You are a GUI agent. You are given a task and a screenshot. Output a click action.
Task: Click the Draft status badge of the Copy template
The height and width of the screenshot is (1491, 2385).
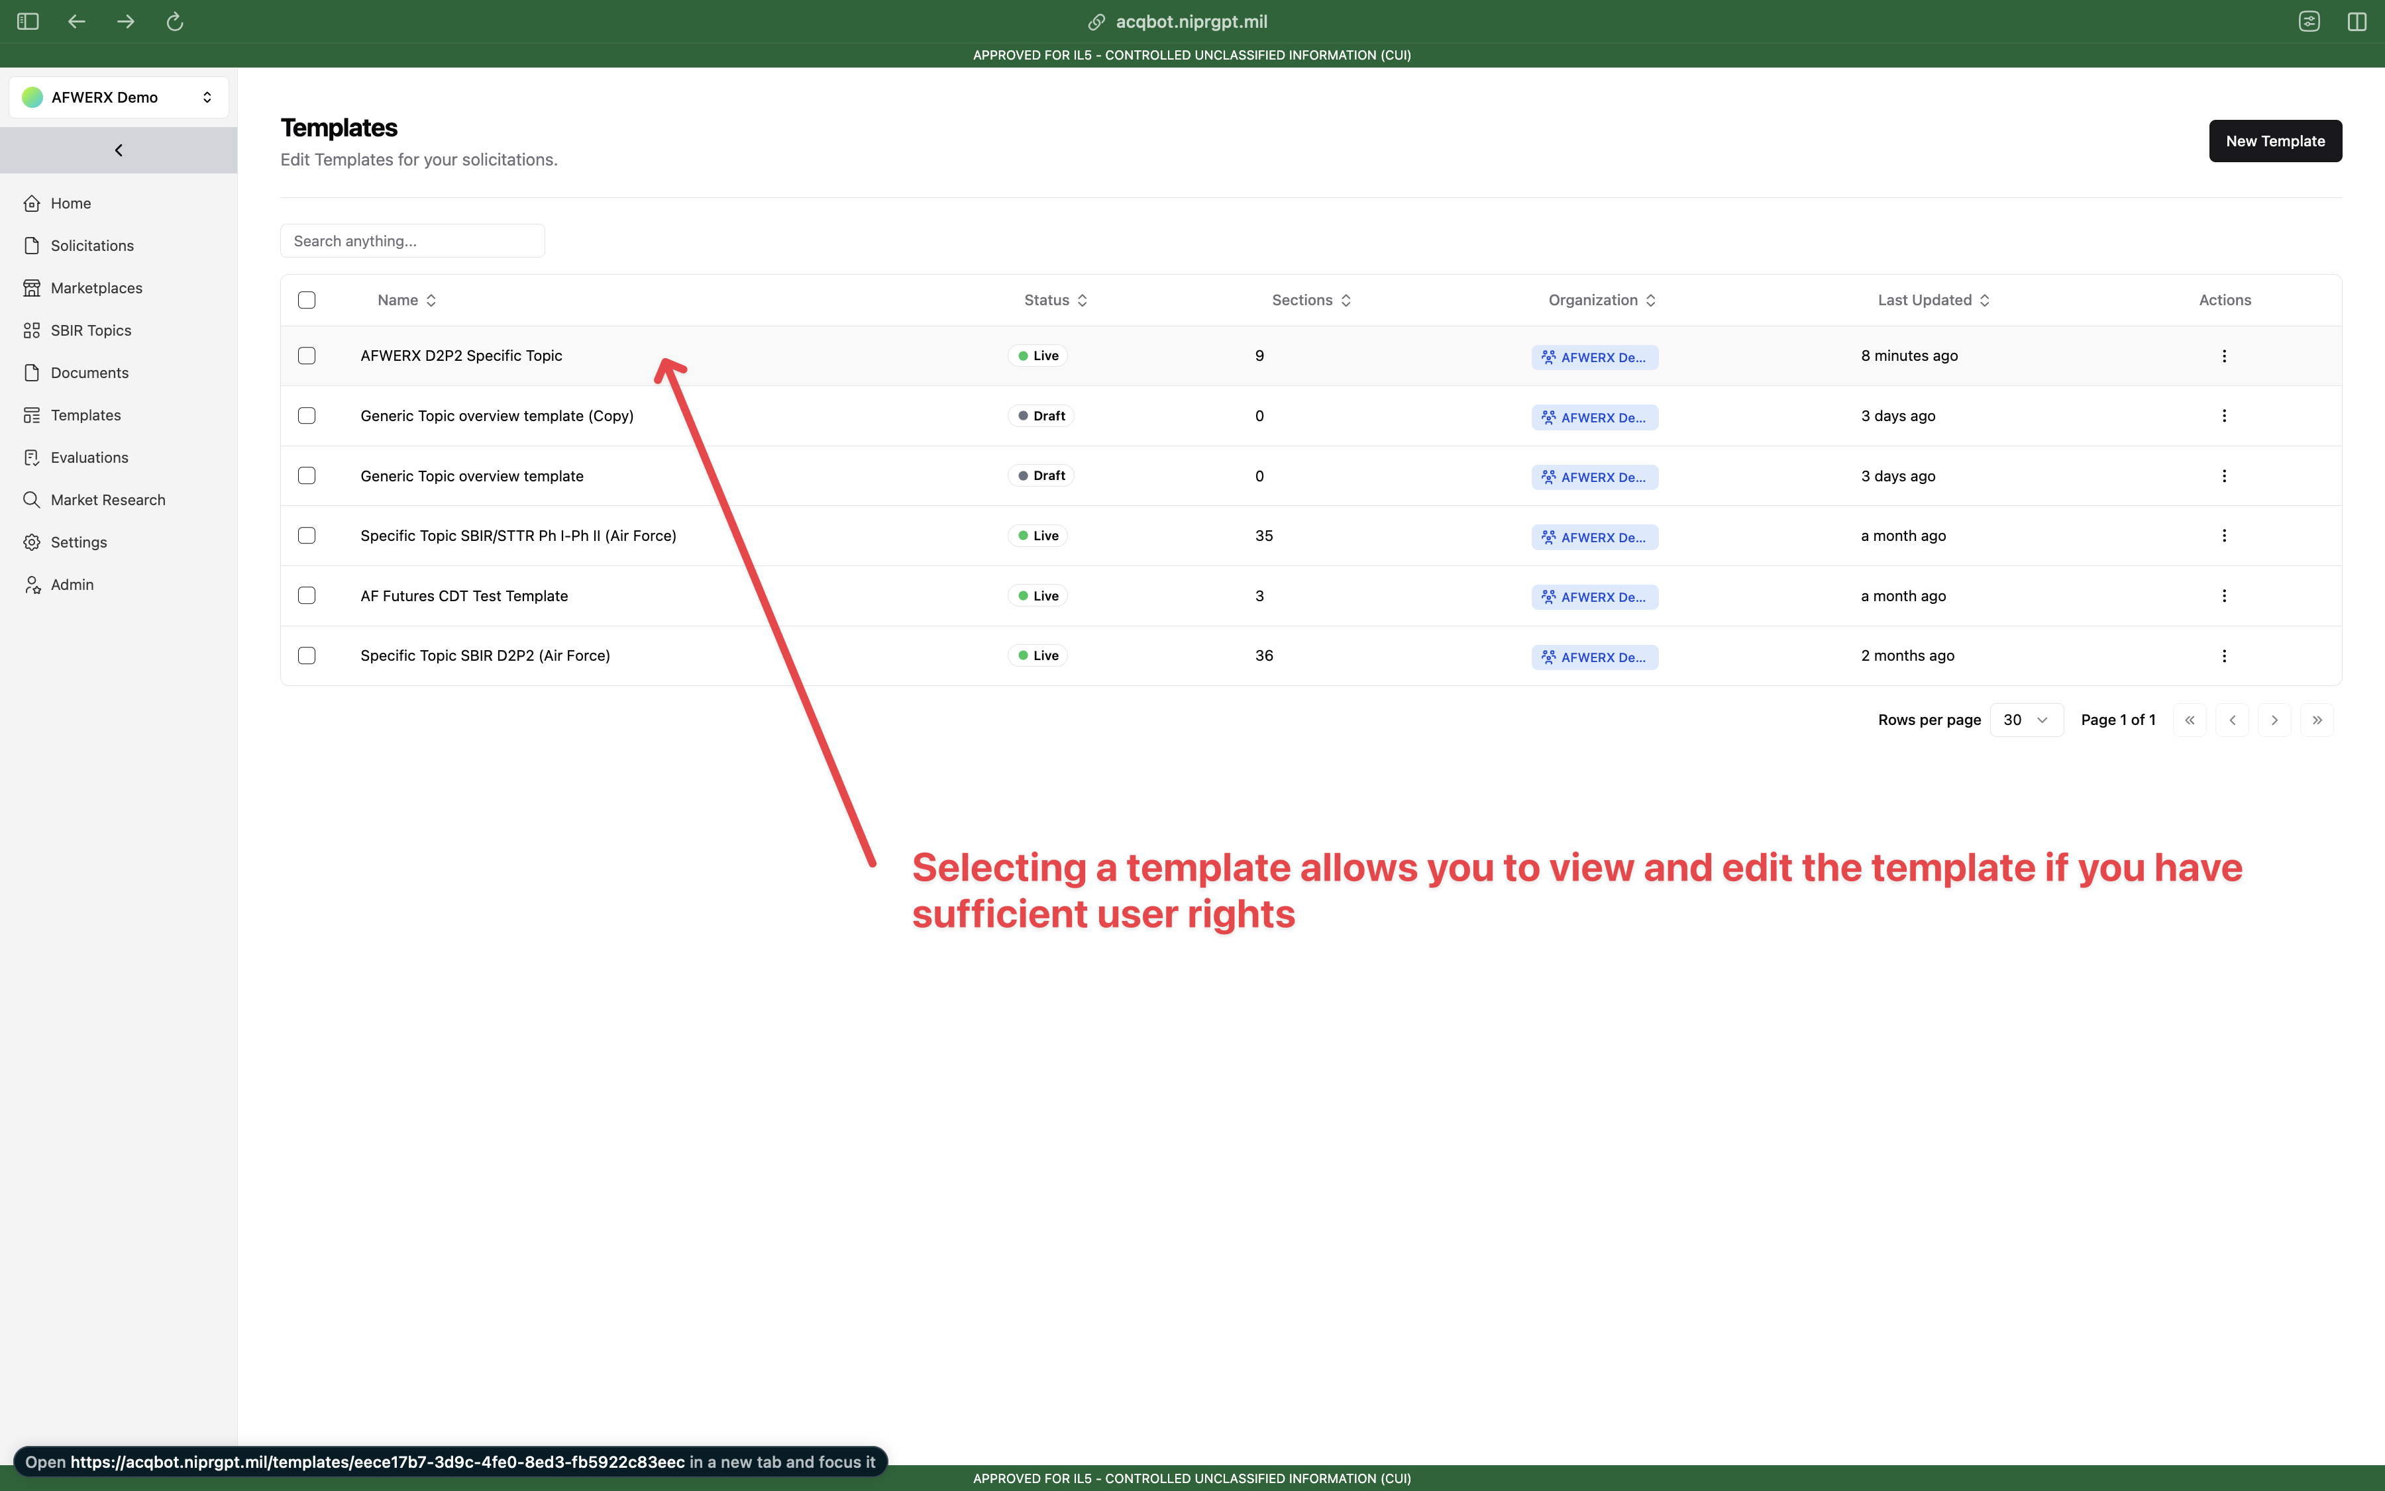(1041, 416)
